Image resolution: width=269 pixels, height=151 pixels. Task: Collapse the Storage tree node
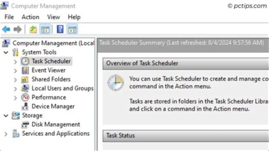pos(6,115)
